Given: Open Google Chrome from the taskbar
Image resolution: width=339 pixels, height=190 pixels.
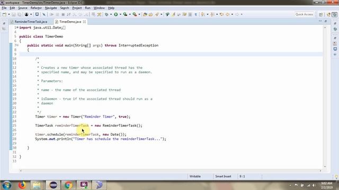Looking at the screenshot, I should click(x=68, y=185).
